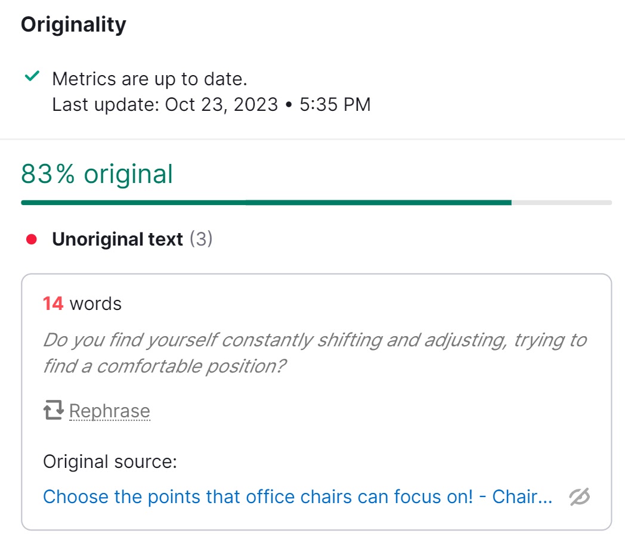The height and width of the screenshot is (546, 625).
Task: Click the 83% originality progress bar
Action: click(x=316, y=203)
